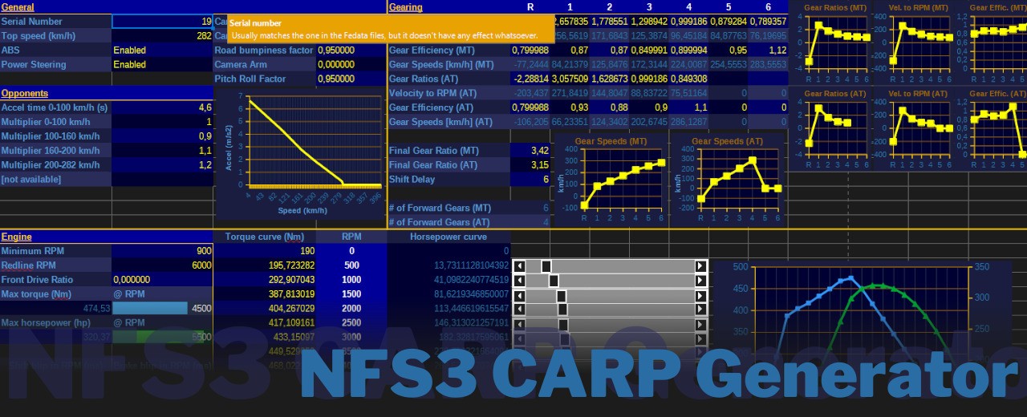Click the R gear column header
Image resolution: width=1027 pixels, height=417 pixels.
click(x=530, y=7)
